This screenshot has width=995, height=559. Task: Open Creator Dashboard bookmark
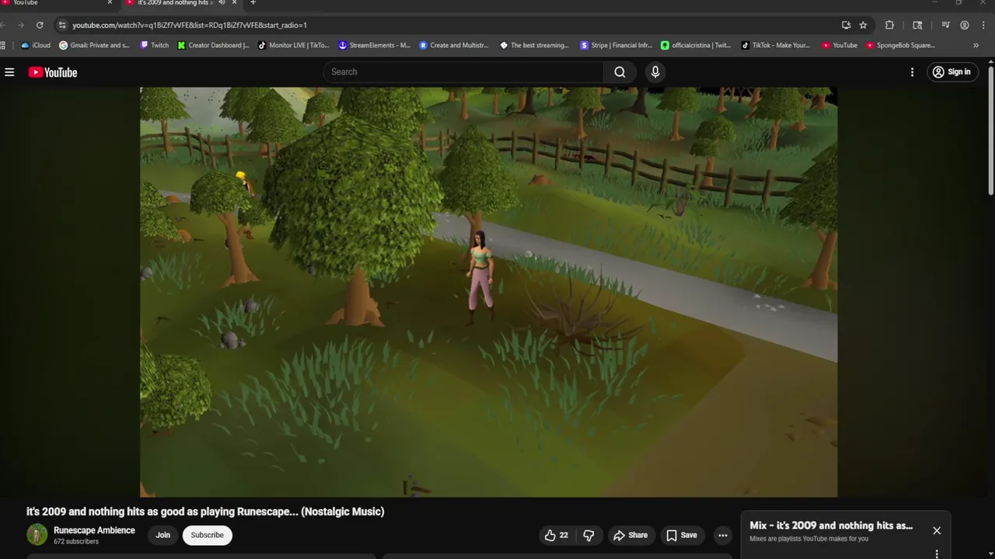[x=213, y=45]
